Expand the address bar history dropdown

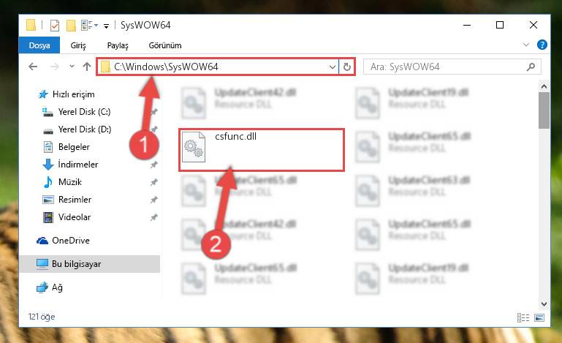pos(333,67)
